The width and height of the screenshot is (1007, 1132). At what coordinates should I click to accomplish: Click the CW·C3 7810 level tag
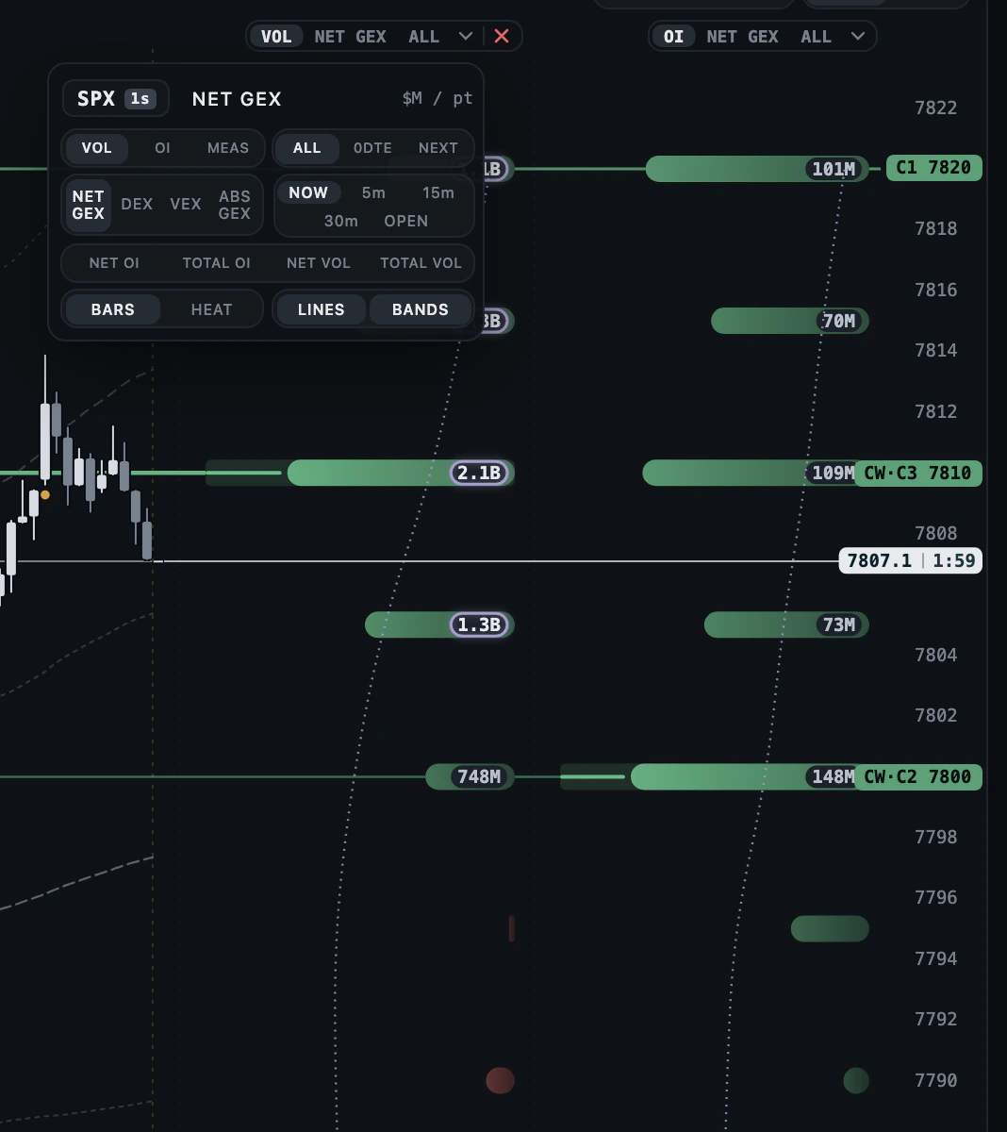coord(917,473)
